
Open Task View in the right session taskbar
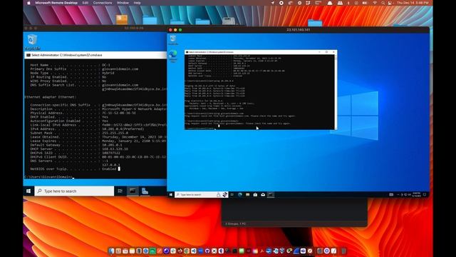(232, 195)
